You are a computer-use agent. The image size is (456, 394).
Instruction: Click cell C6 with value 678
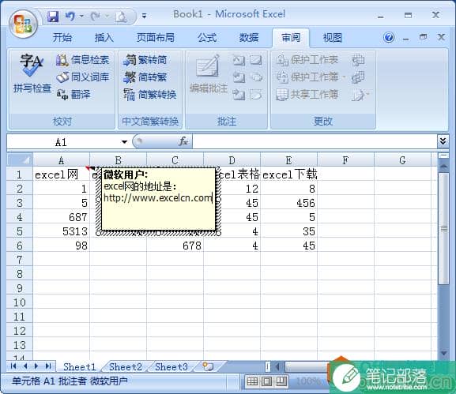pos(175,246)
